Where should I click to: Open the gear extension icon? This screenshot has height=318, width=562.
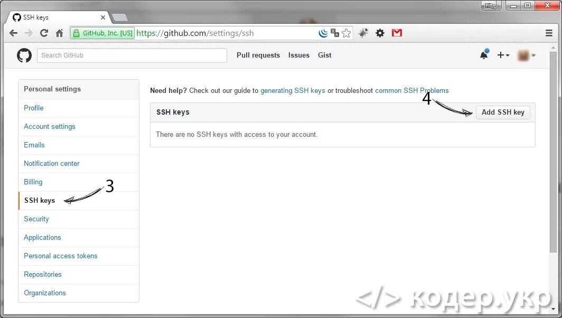380,33
